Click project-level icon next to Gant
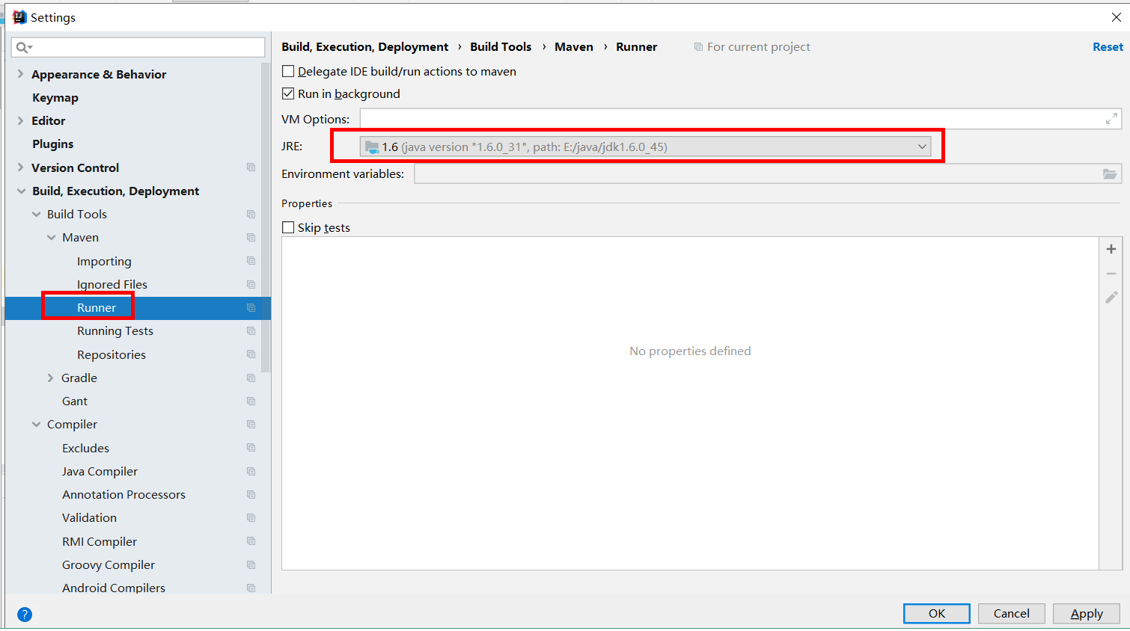Image resolution: width=1130 pixels, height=631 pixels. tap(251, 401)
